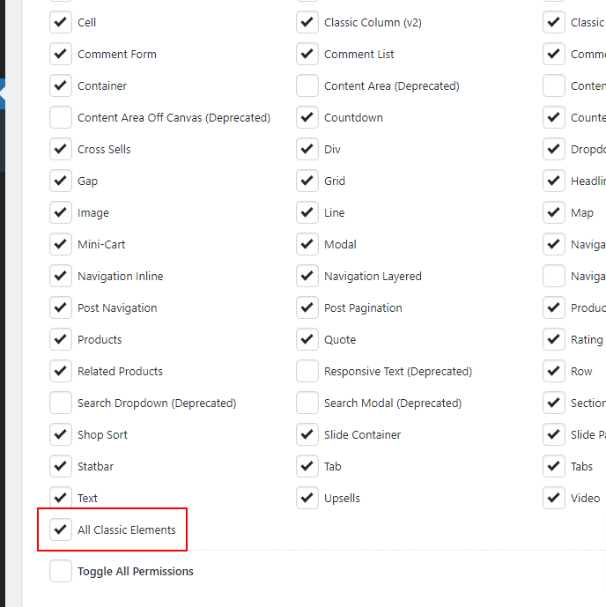
Task: Enable Content Area Off Canvas (Deprecated)
Action: click(x=61, y=117)
